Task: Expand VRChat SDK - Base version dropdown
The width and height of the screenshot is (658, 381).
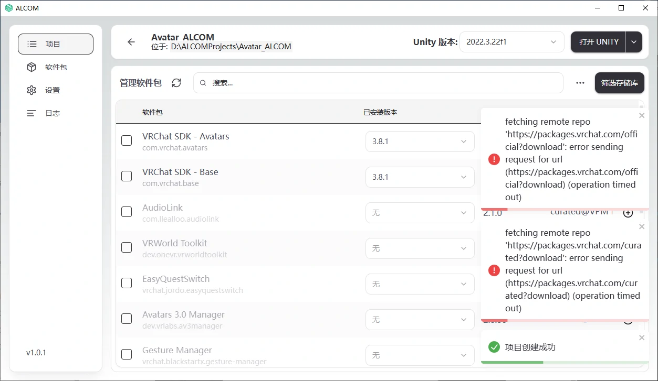Action: pyautogui.click(x=420, y=177)
